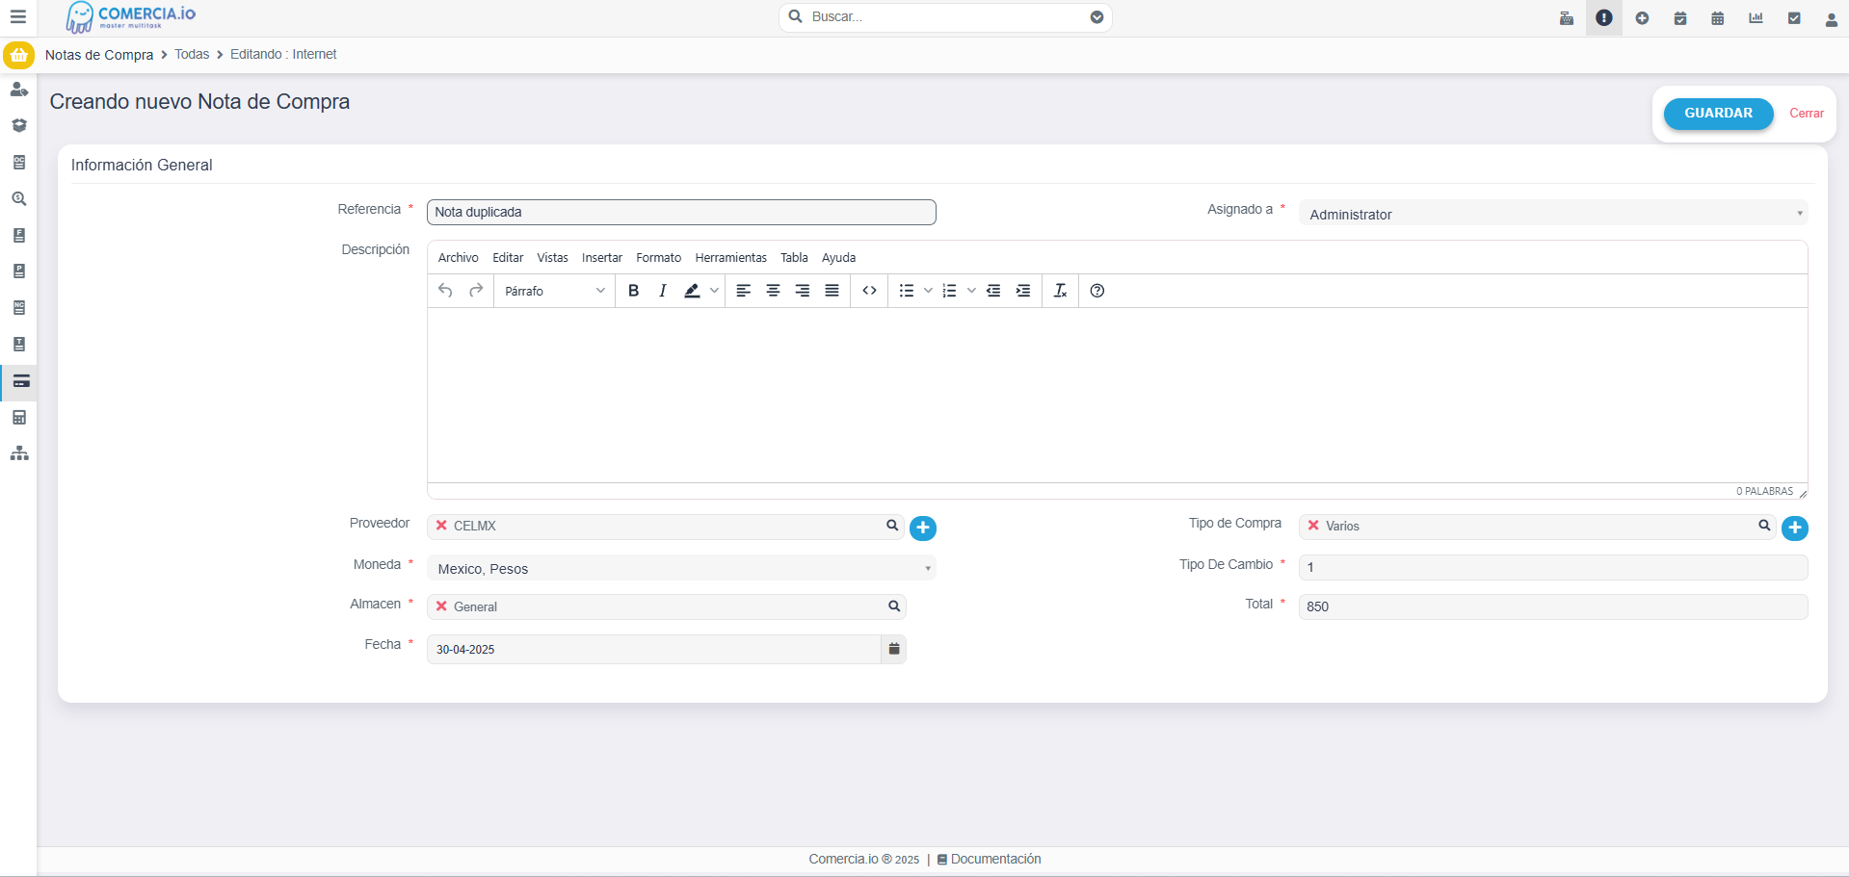Align text left in editor

[743, 291]
